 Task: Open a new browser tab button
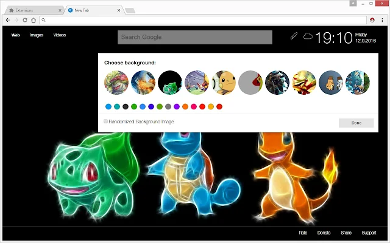tap(130, 11)
